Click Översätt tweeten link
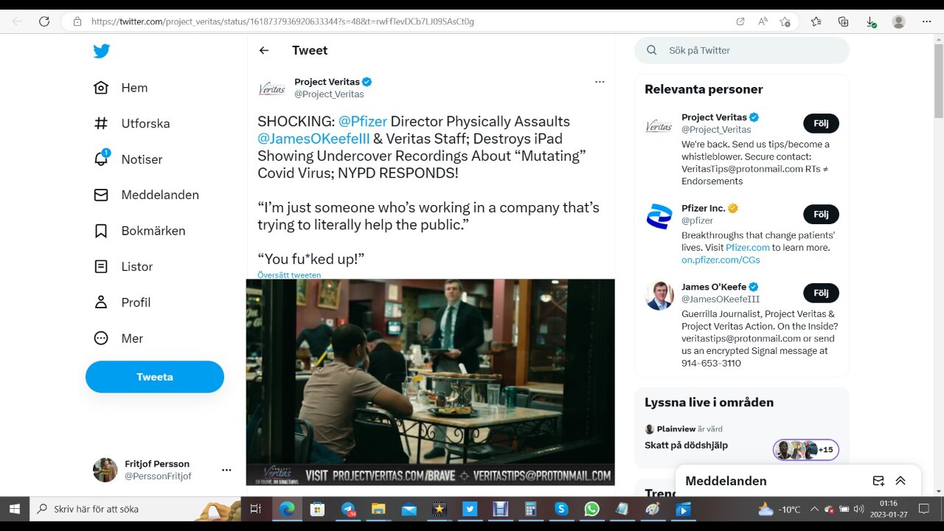The height and width of the screenshot is (531, 944). pos(289,275)
